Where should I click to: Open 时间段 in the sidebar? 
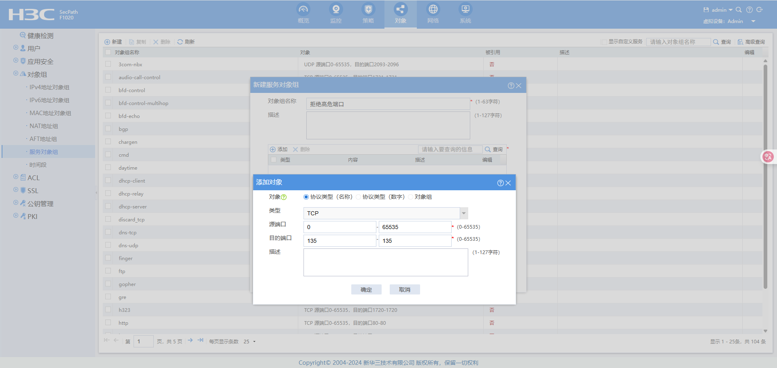[x=38, y=165]
